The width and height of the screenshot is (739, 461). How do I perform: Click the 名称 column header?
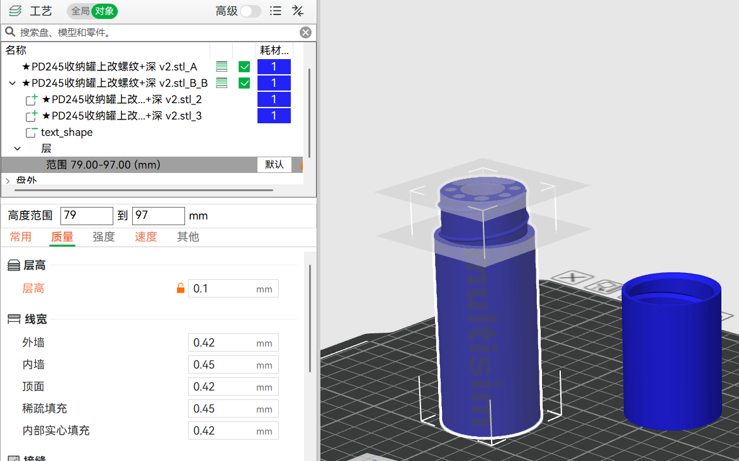pos(16,50)
